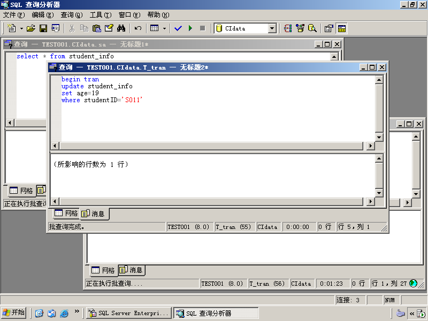428x321 pixels.
Task: Click the Undo arrow icon
Action: [138, 28]
